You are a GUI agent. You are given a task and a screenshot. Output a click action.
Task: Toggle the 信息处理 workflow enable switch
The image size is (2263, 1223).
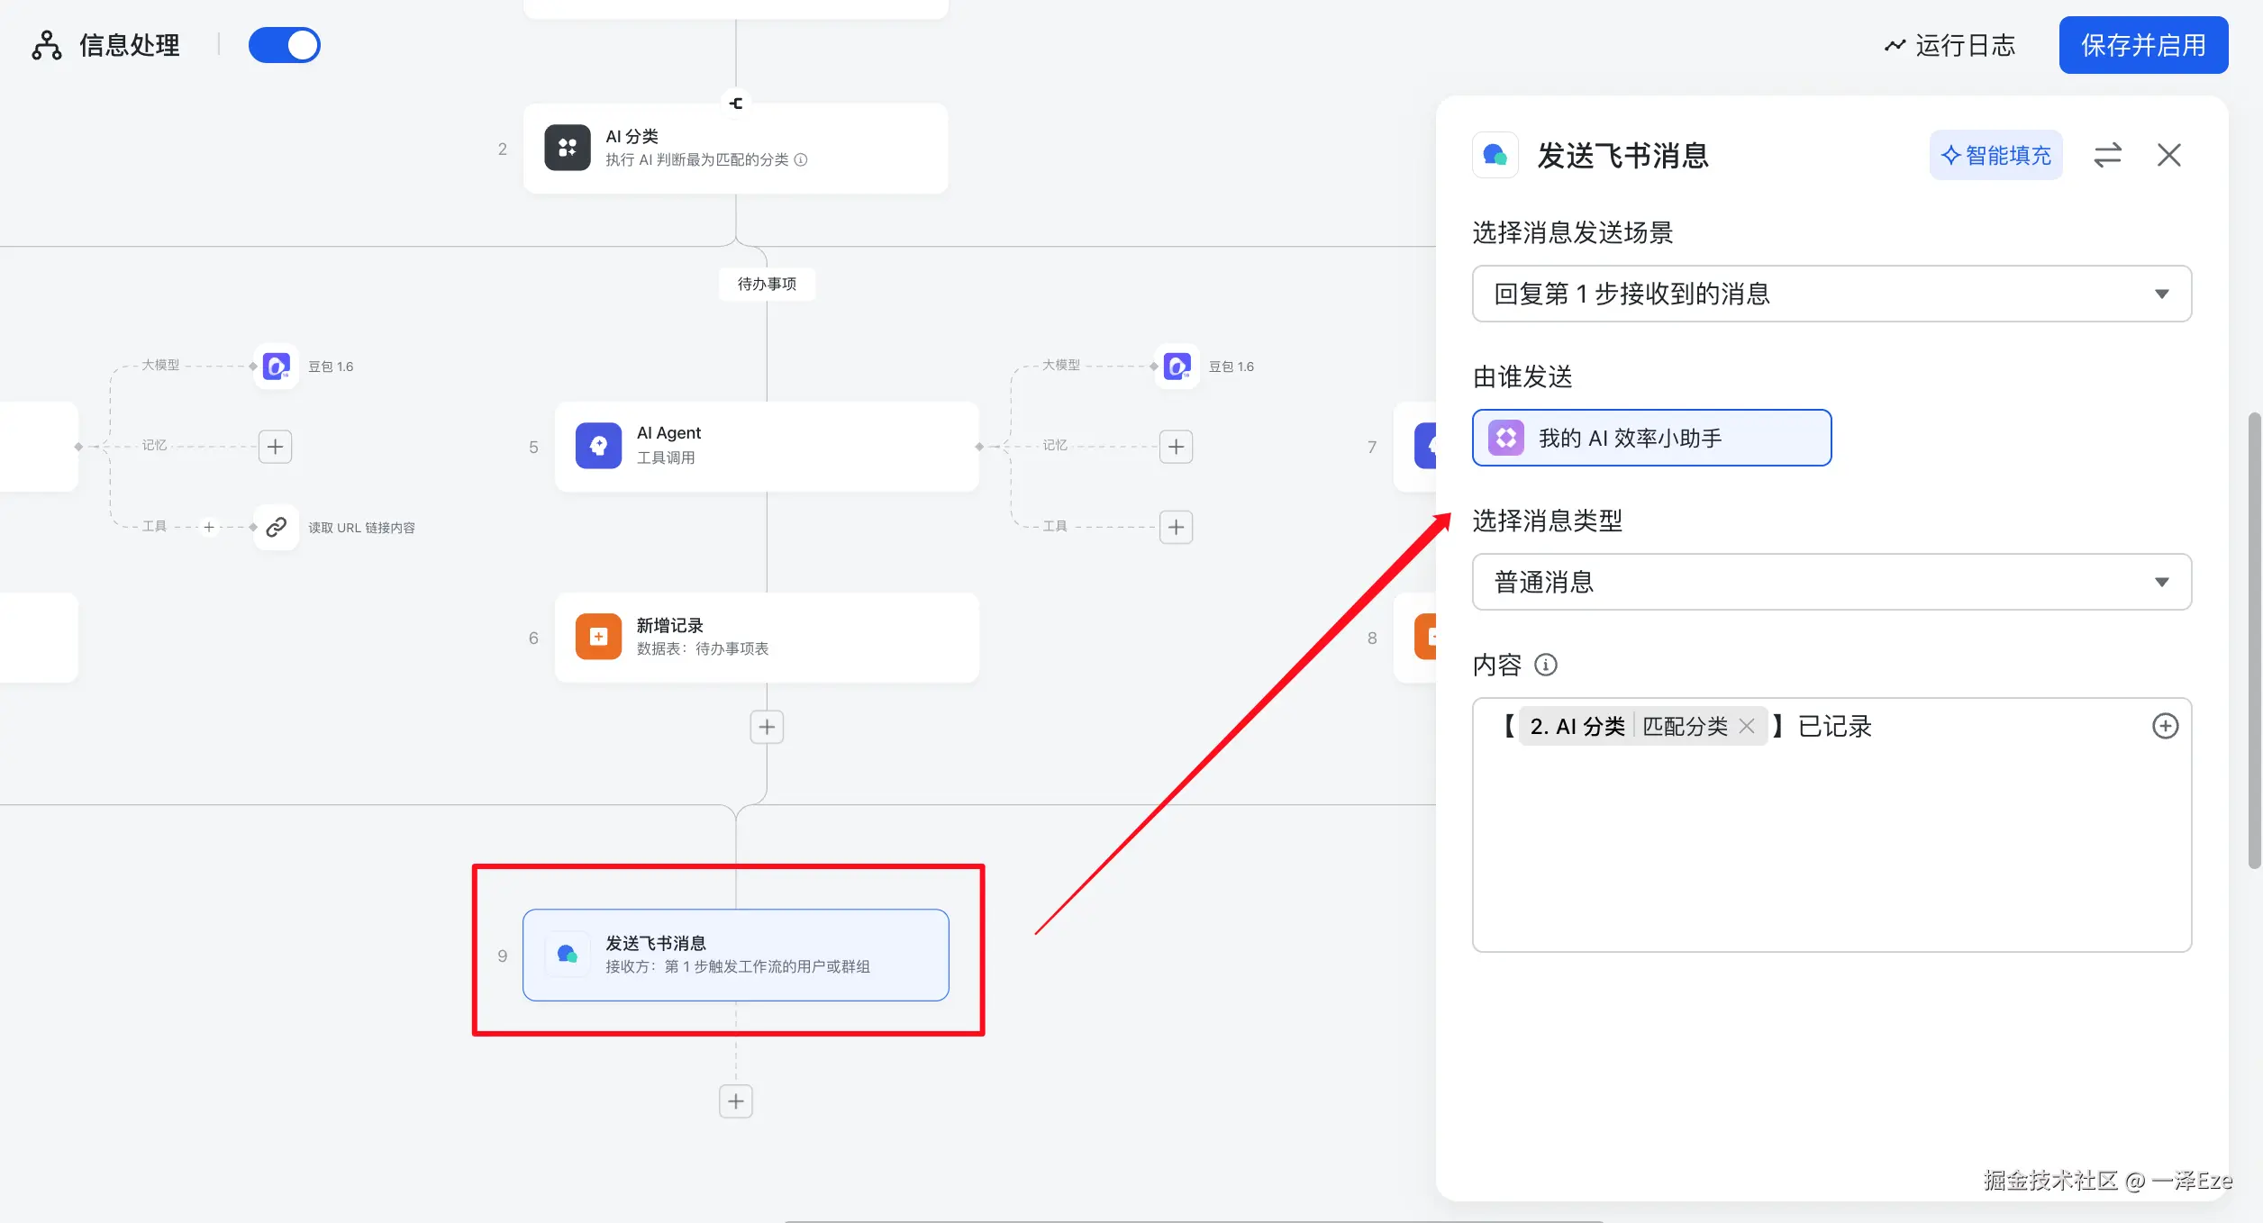click(x=284, y=45)
